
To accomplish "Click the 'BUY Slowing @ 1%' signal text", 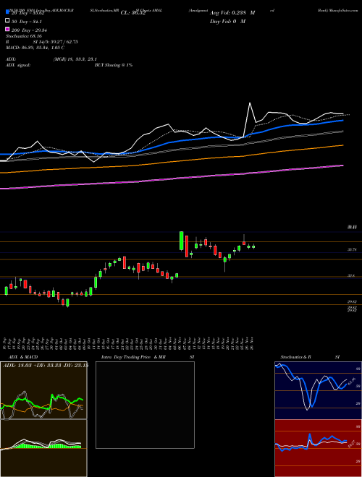I will [x=114, y=65].
